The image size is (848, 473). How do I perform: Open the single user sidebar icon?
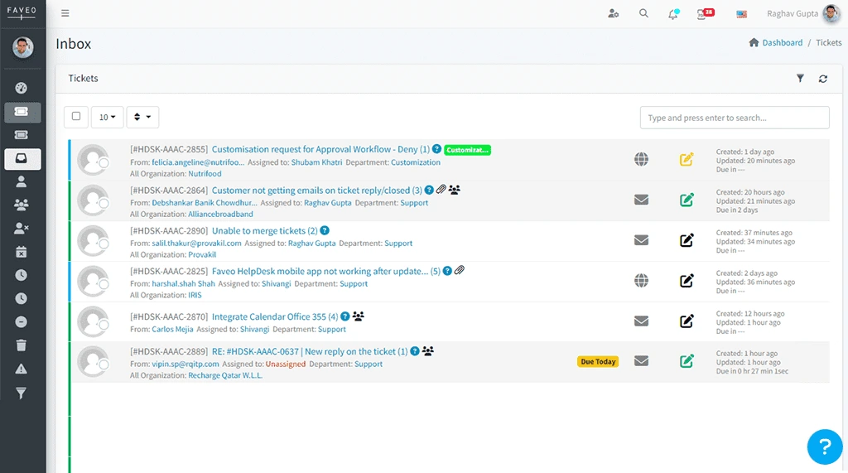tap(21, 182)
